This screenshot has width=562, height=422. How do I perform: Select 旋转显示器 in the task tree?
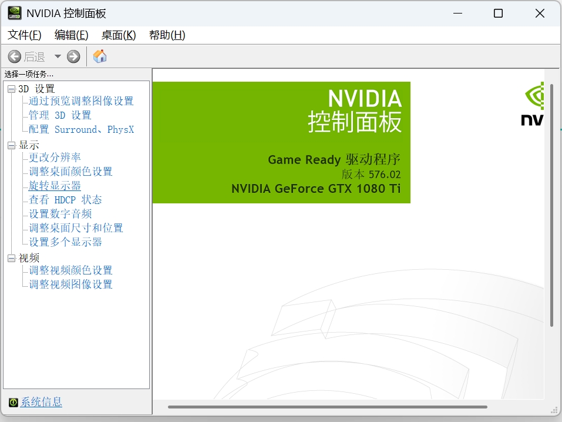55,186
